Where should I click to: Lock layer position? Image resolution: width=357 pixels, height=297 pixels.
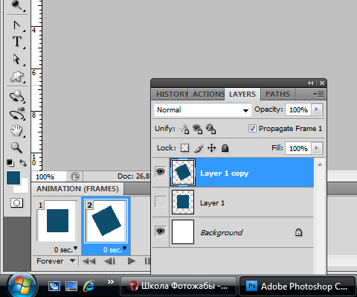[x=211, y=148]
